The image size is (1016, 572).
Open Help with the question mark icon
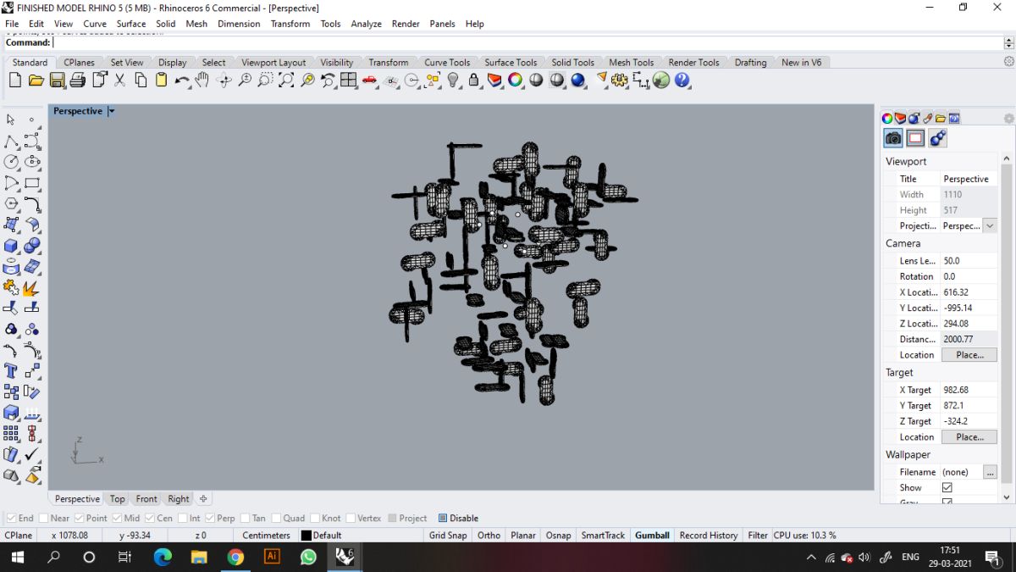[x=682, y=81]
